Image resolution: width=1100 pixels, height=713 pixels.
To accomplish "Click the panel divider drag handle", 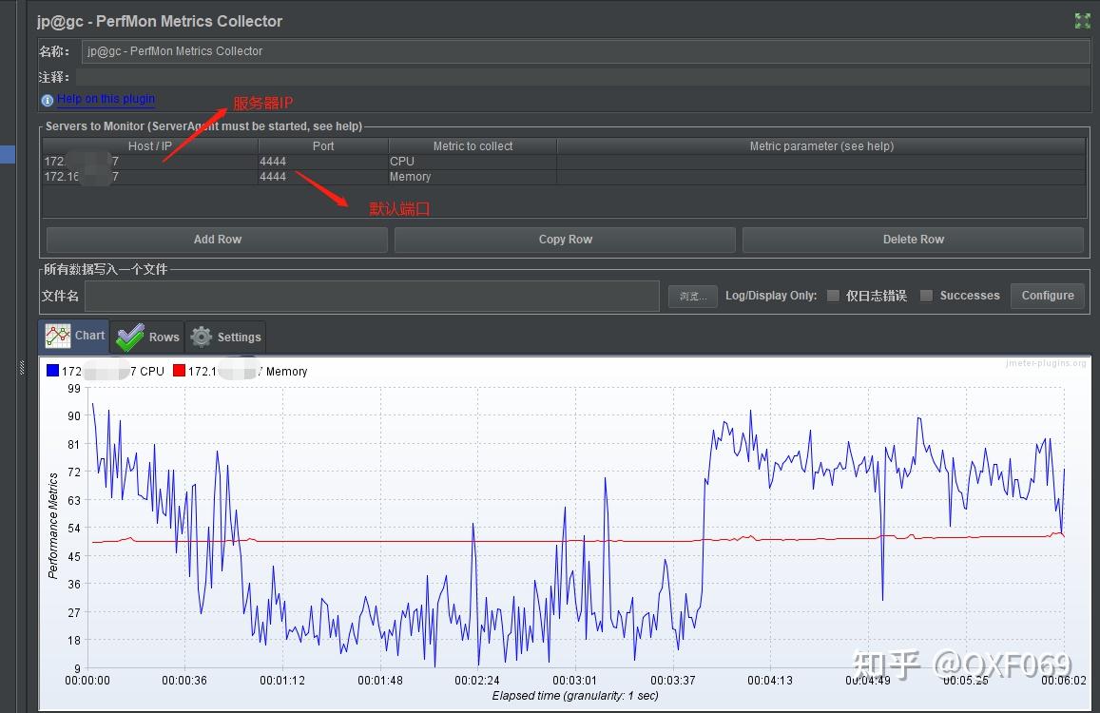I will (x=22, y=367).
